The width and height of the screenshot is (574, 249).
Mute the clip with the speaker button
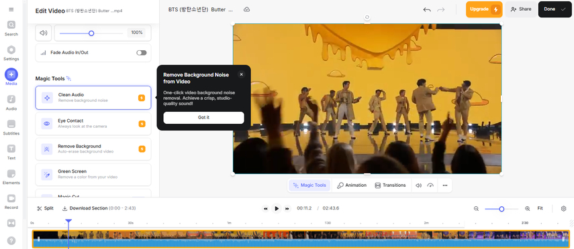(43, 33)
